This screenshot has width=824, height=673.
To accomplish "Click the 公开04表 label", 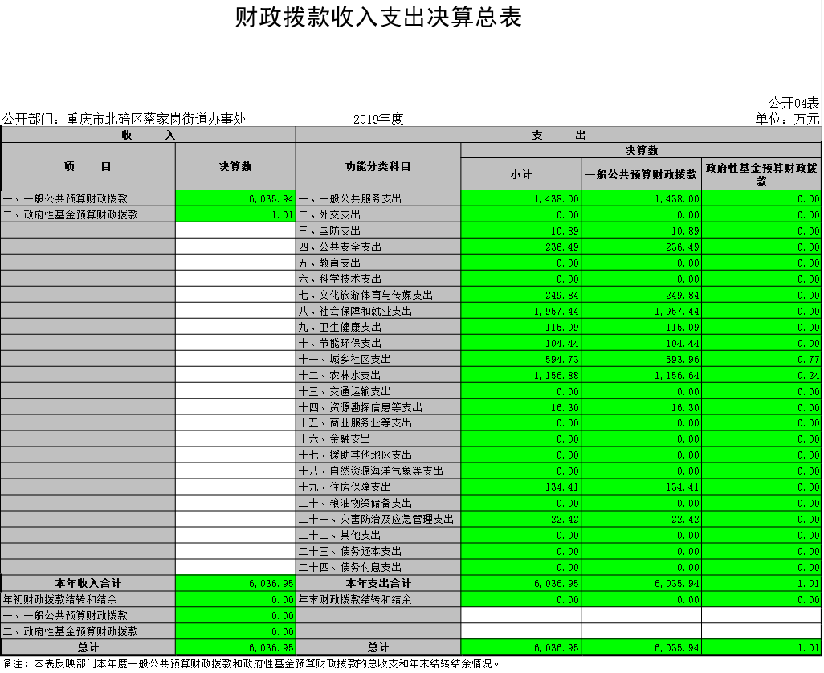I will pyautogui.click(x=793, y=103).
